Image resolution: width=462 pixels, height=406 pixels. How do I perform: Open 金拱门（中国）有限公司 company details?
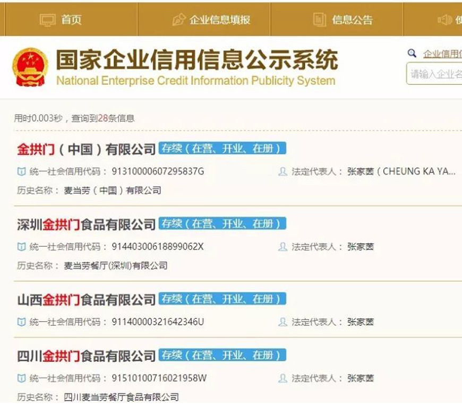click(86, 149)
